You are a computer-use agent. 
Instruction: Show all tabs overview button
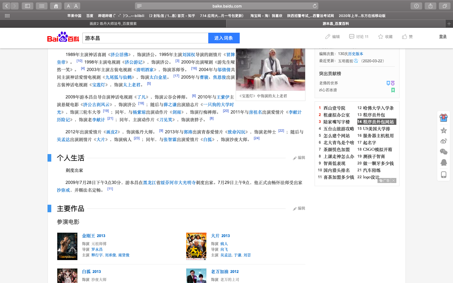[x=445, y=6]
